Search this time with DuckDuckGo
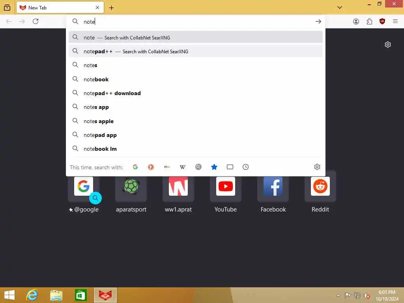This screenshot has height=303, width=404. click(151, 167)
